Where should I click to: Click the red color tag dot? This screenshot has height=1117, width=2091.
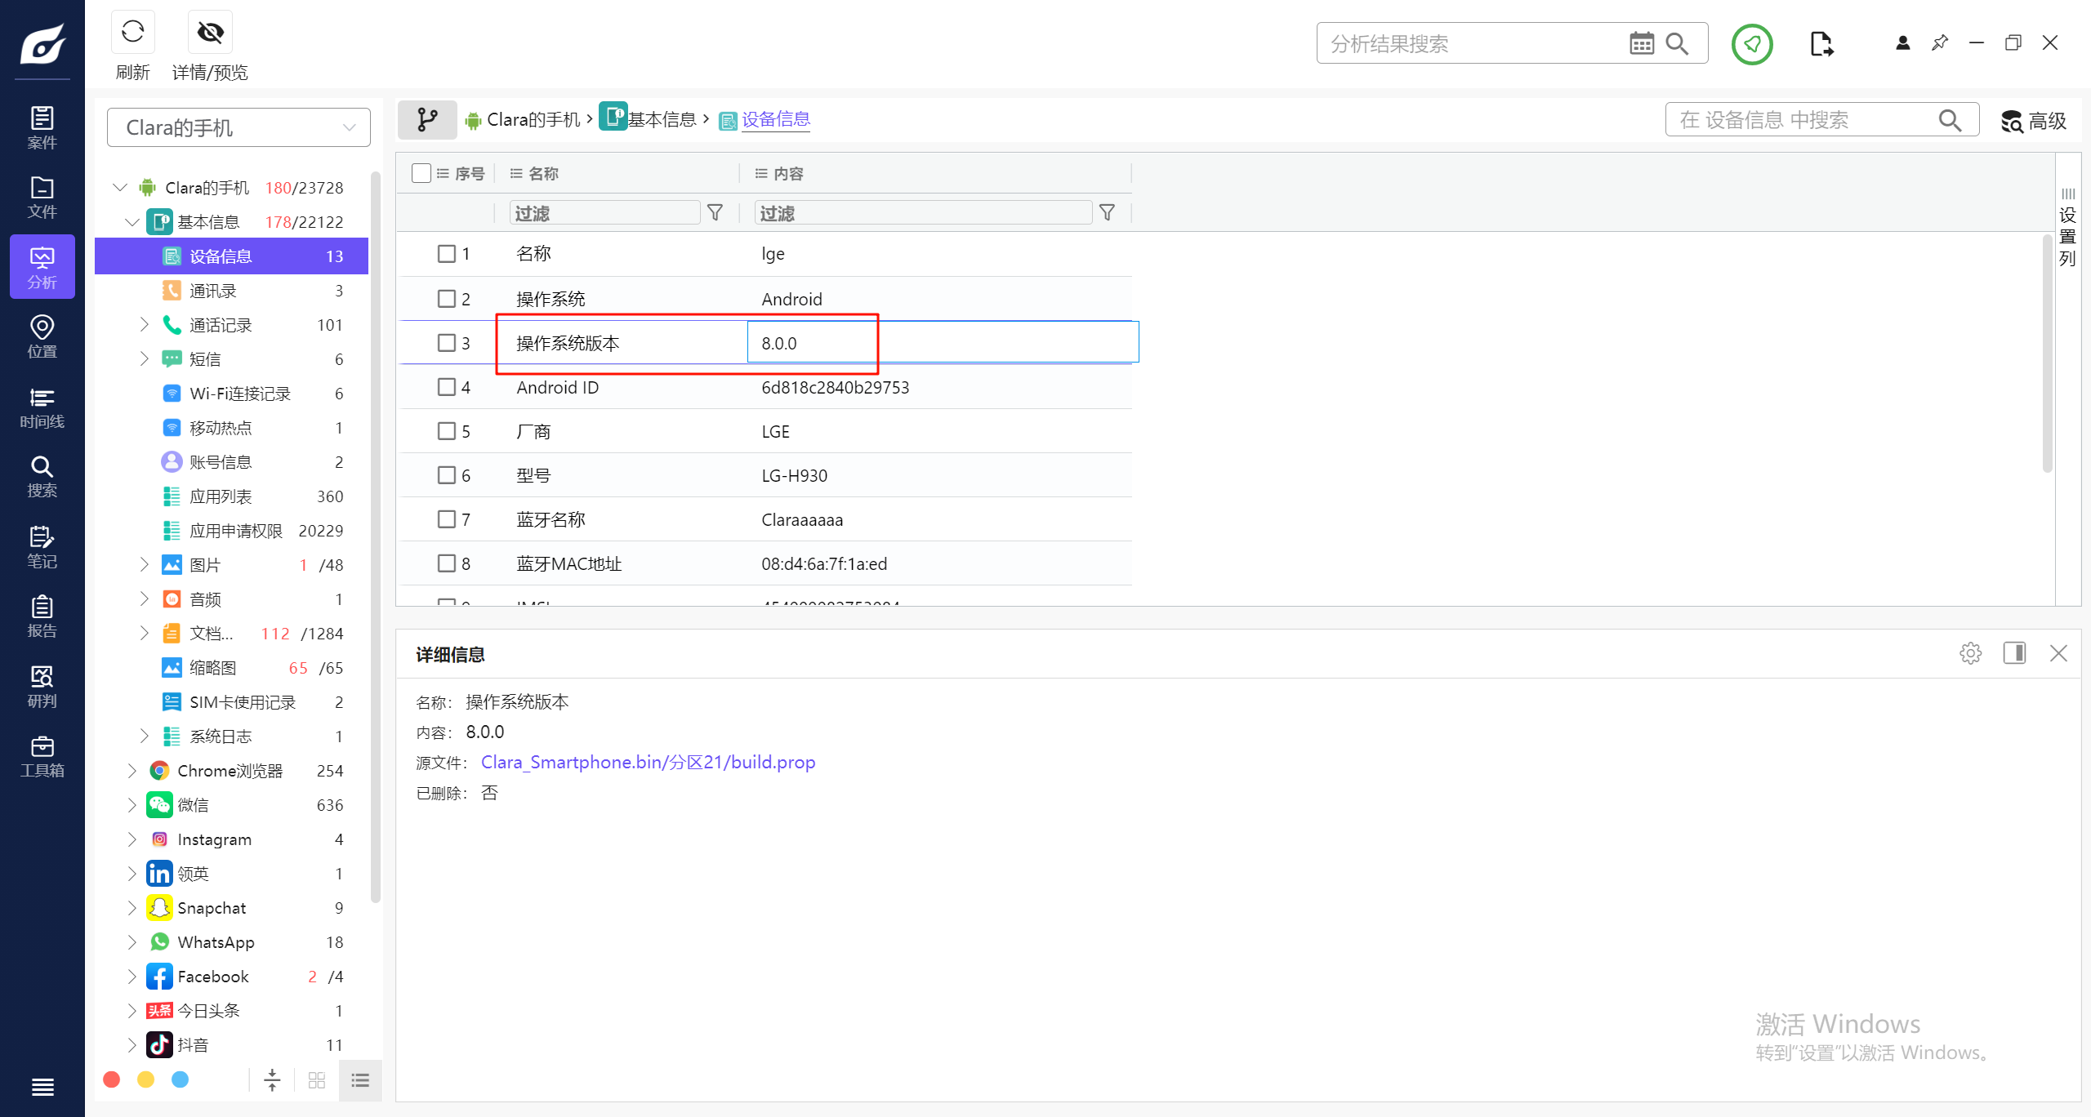(112, 1079)
